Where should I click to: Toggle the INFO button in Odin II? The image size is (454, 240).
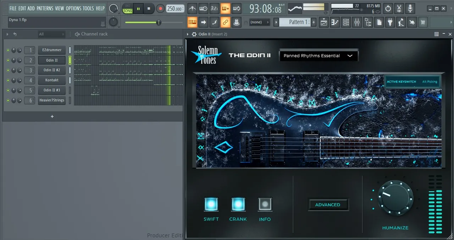pyautogui.click(x=265, y=204)
